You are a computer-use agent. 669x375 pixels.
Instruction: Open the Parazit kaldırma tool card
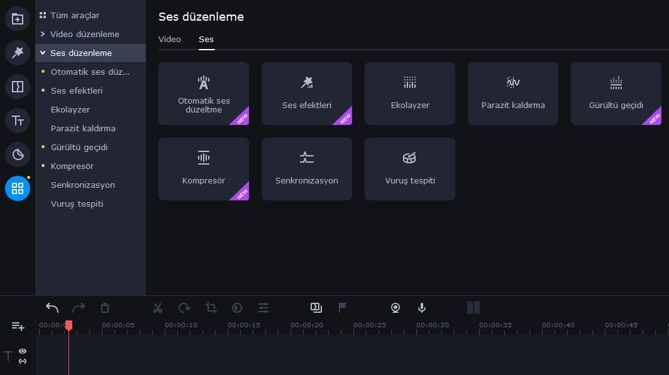513,94
